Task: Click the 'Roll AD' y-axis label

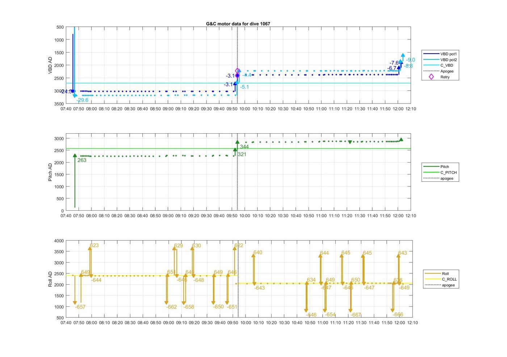Action: [50, 279]
